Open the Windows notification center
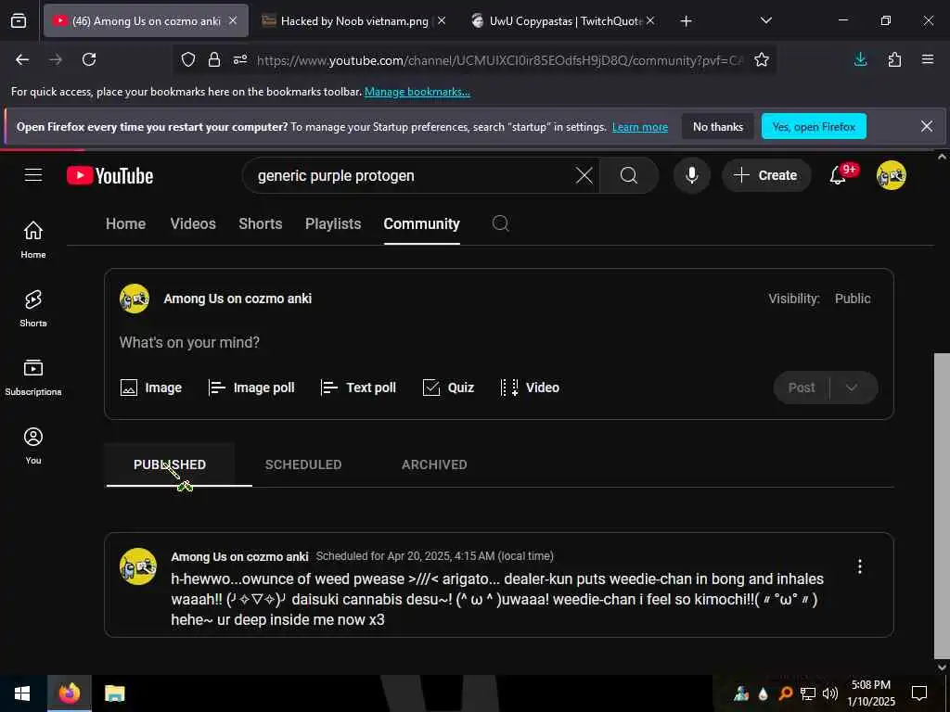950x712 pixels. tap(919, 693)
